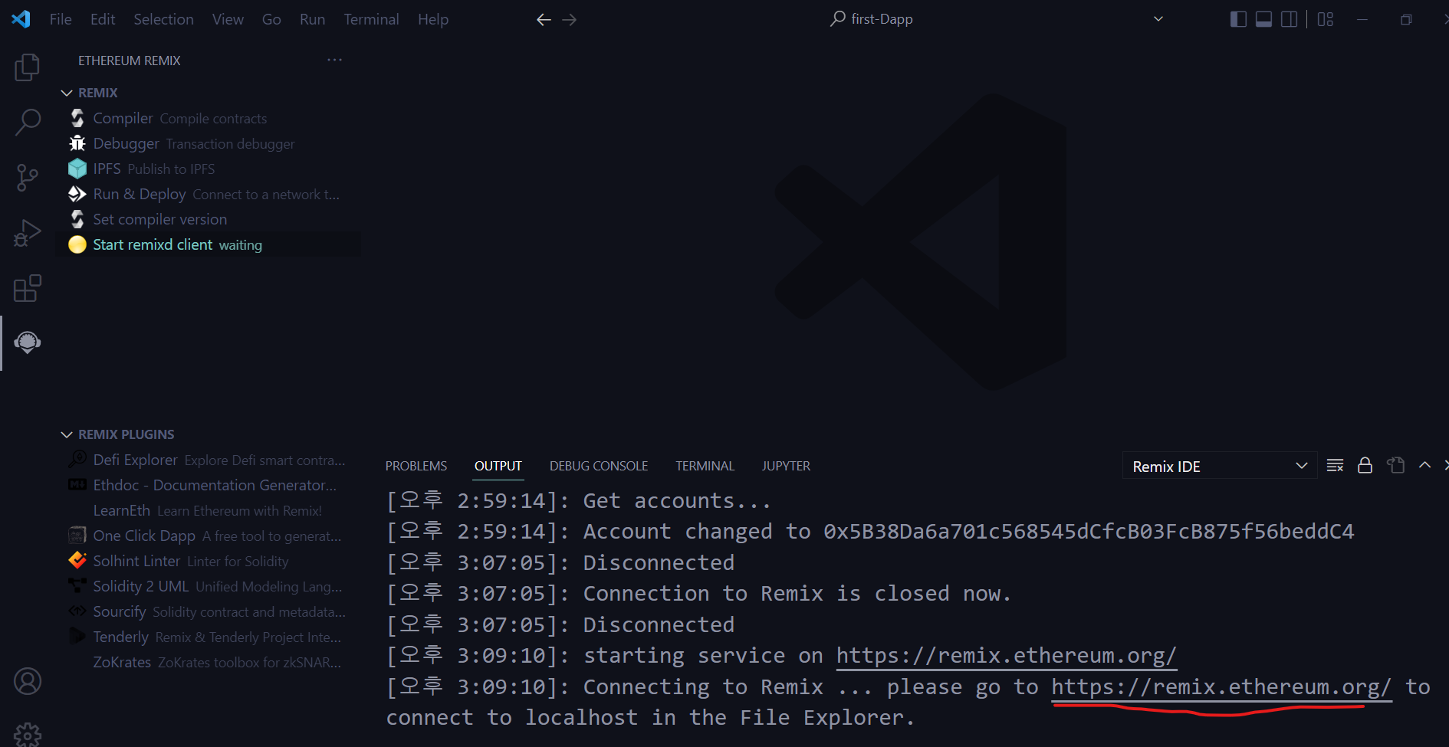
Task: Open the Explorer view in activity bar
Action: point(27,67)
